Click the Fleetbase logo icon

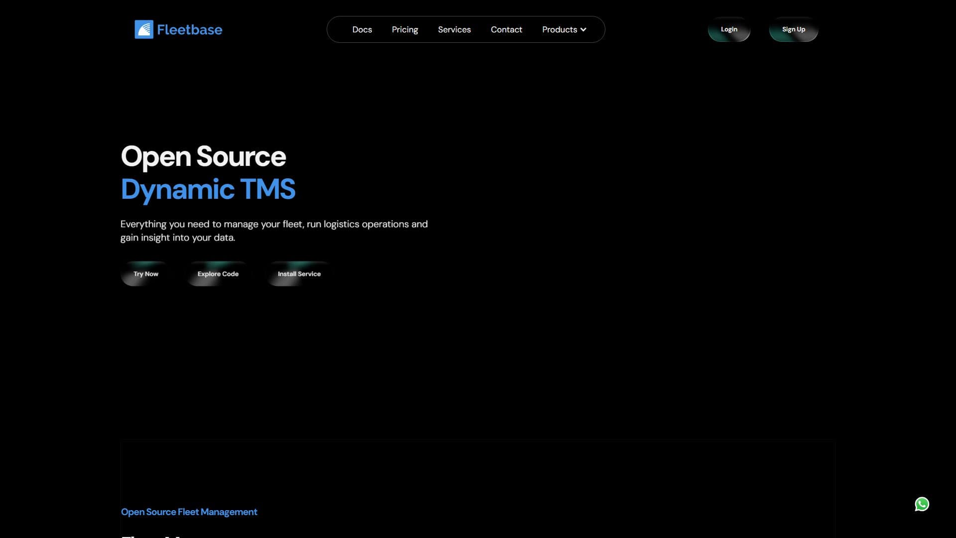point(144,29)
